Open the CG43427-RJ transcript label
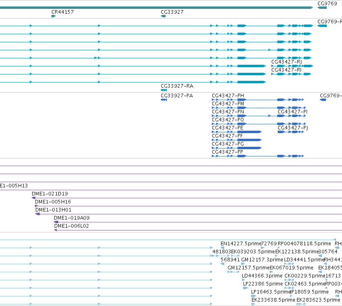Image resolution: width=342 pixels, height=306 pixels. [287, 62]
